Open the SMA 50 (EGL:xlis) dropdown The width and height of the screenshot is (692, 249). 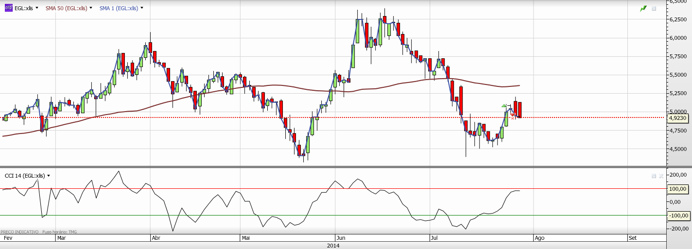[x=92, y=8]
